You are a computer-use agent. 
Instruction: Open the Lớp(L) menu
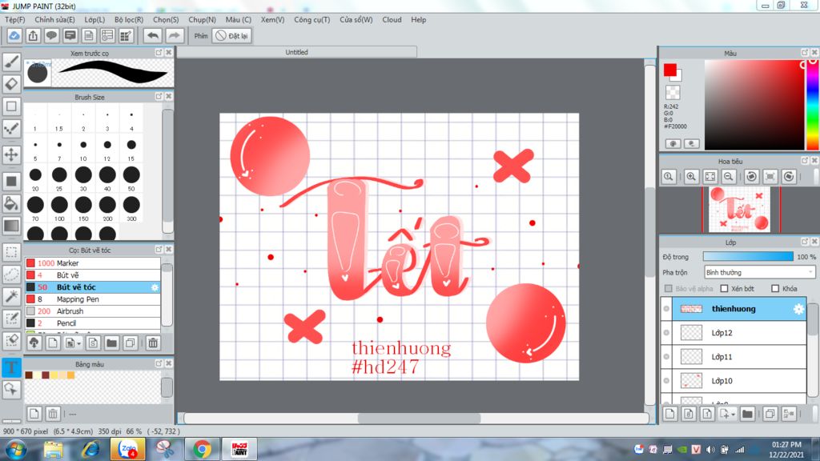[x=94, y=19]
